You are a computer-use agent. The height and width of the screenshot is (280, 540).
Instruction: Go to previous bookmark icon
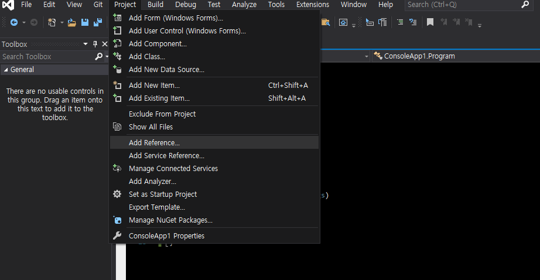443,22
